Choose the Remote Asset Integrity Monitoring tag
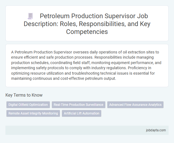The width and height of the screenshot is (174, 143). (33, 113)
